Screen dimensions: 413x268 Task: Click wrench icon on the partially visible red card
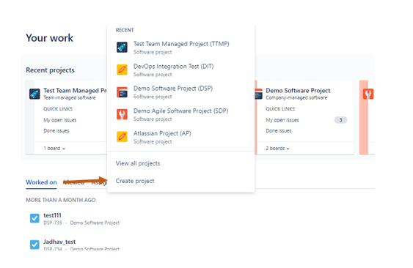point(368,94)
